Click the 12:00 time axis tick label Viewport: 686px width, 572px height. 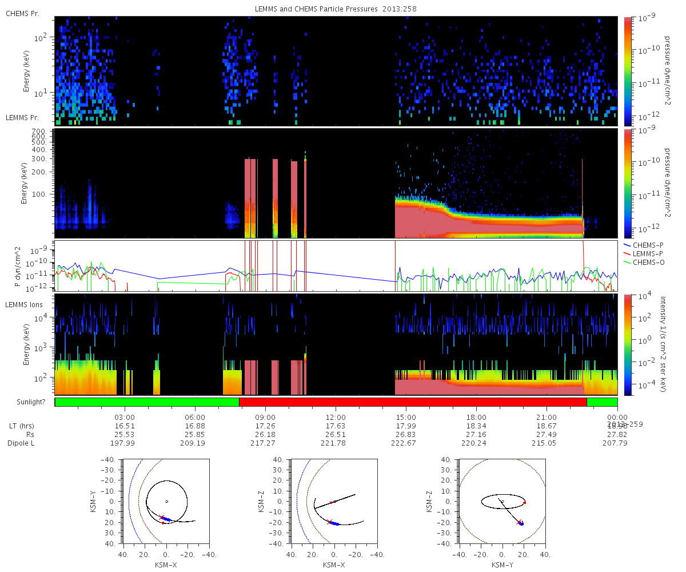coord(336,417)
